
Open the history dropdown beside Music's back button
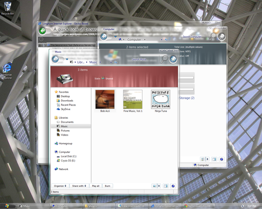(67, 59)
